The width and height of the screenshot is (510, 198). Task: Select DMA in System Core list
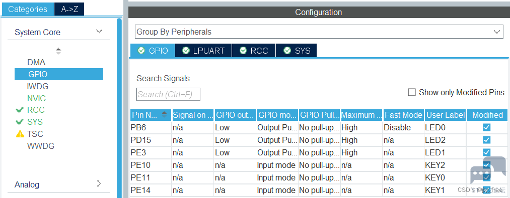(x=36, y=62)
